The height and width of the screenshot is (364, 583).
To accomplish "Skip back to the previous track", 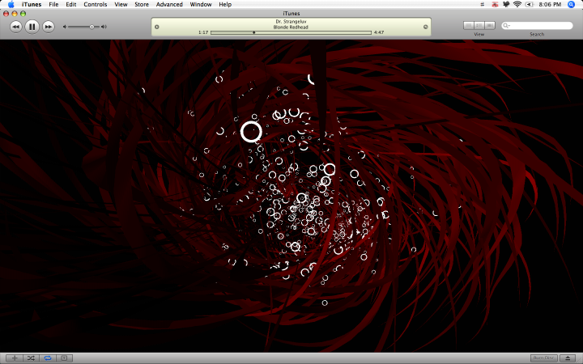I will tap(15, 27).
